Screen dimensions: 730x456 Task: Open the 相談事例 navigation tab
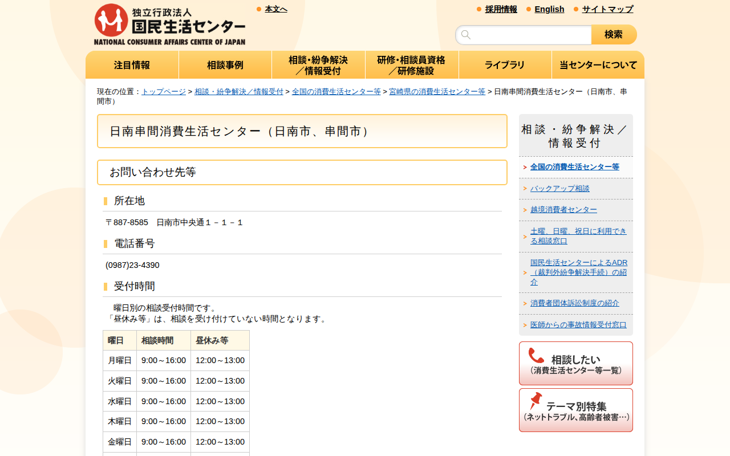(x=225, y=65)
